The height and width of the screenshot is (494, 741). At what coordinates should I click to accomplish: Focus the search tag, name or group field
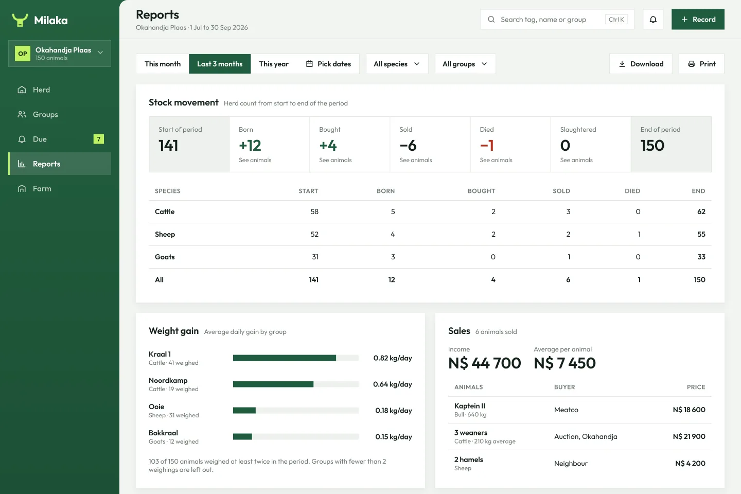pyautogui.click(x=557, y=20)
